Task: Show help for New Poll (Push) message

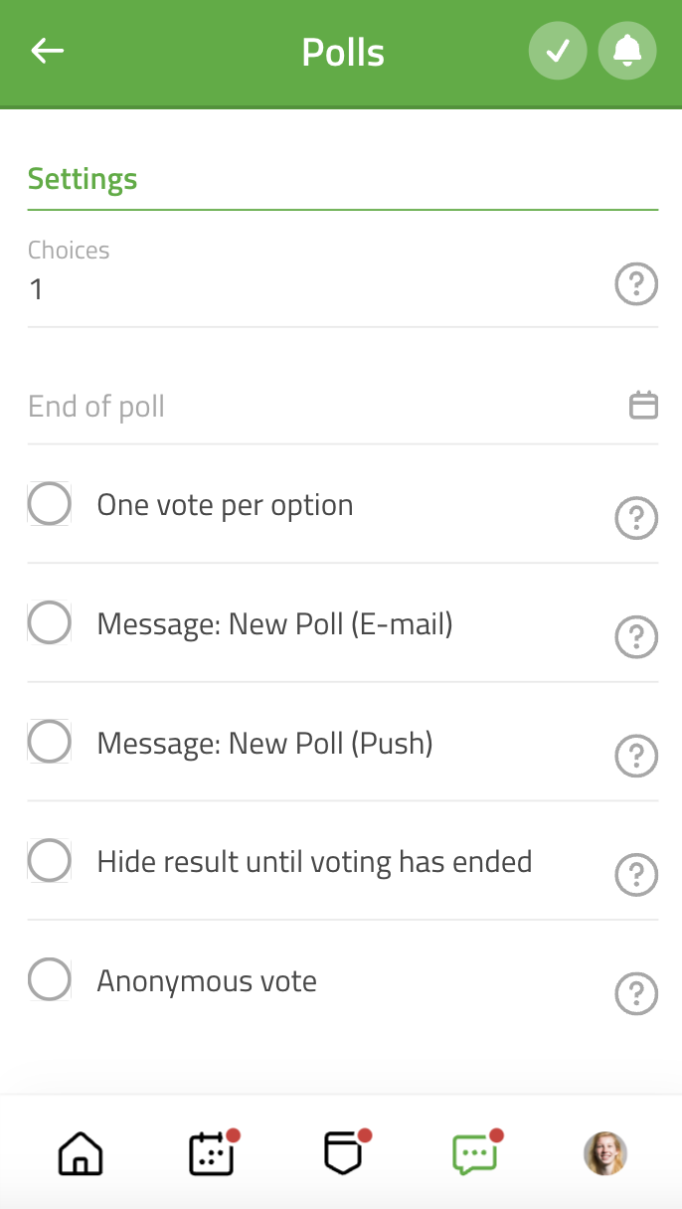Action: tap(636, 757)
